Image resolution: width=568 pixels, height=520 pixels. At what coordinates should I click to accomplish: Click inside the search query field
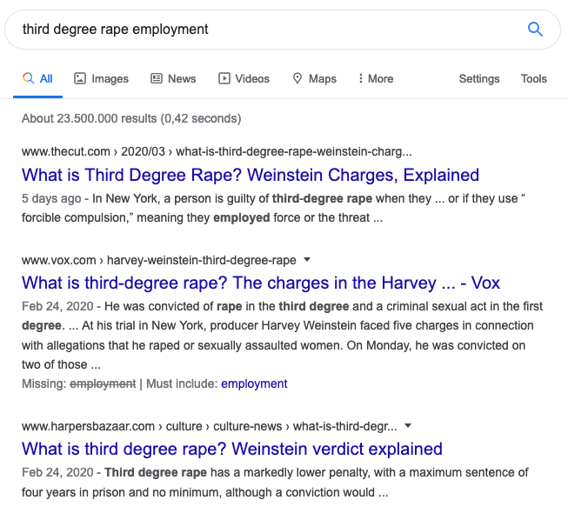click(261, 30)
